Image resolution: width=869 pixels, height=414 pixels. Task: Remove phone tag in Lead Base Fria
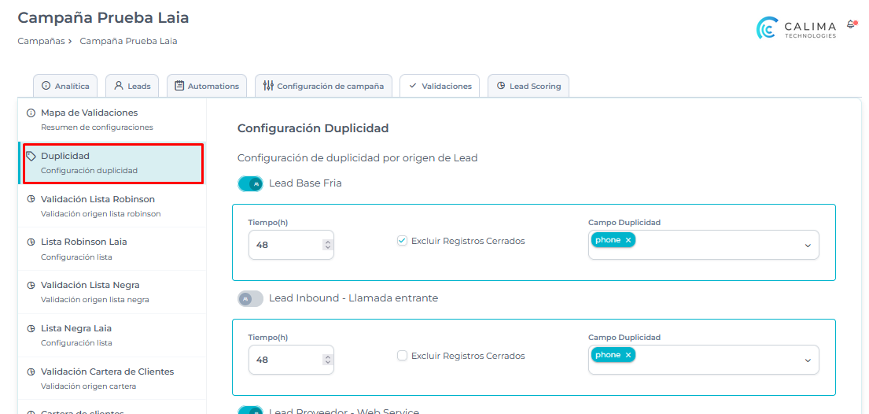(628, 240)
